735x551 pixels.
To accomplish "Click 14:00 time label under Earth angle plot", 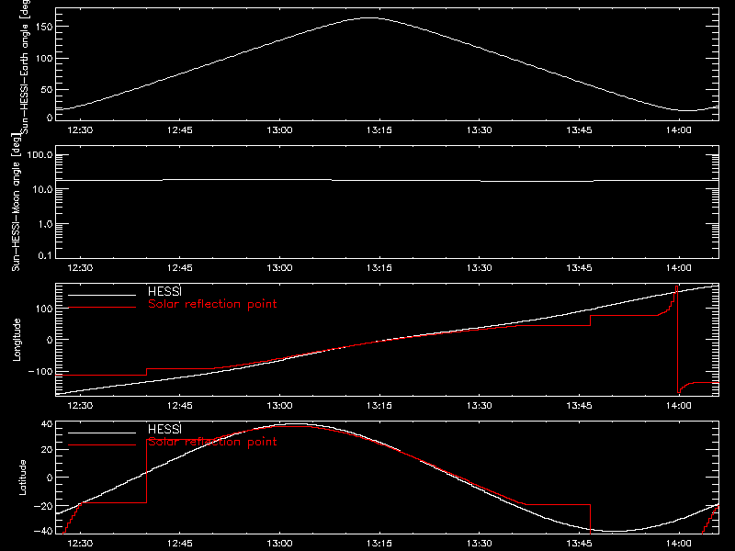I will 678,129.
